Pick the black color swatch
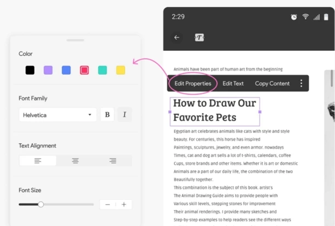Screen dimensions: 335x226 pos(30,70)
